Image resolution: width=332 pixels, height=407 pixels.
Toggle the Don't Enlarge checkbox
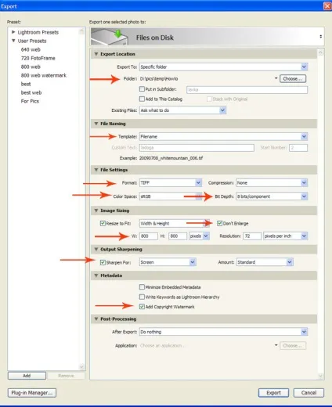219,223
